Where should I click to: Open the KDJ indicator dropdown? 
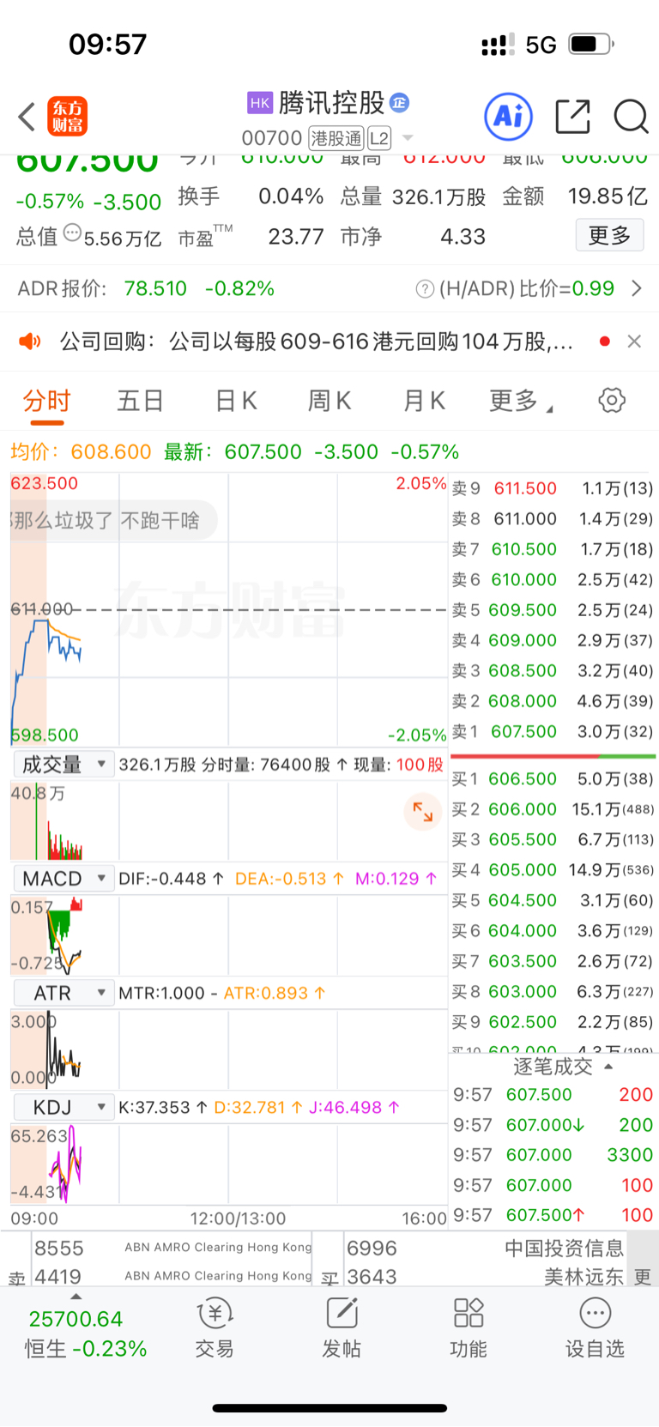pos(63,1107)
